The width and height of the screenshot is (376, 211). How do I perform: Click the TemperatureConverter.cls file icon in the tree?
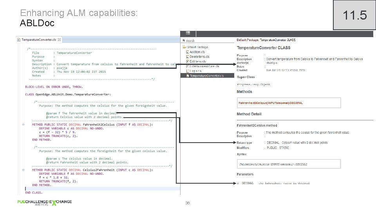[x=188, y=76]
